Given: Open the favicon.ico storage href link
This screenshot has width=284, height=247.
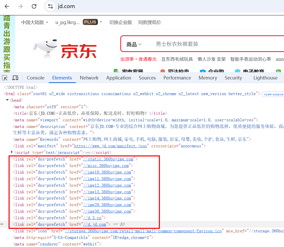Looking at the screenshot, I should [143, 231].
